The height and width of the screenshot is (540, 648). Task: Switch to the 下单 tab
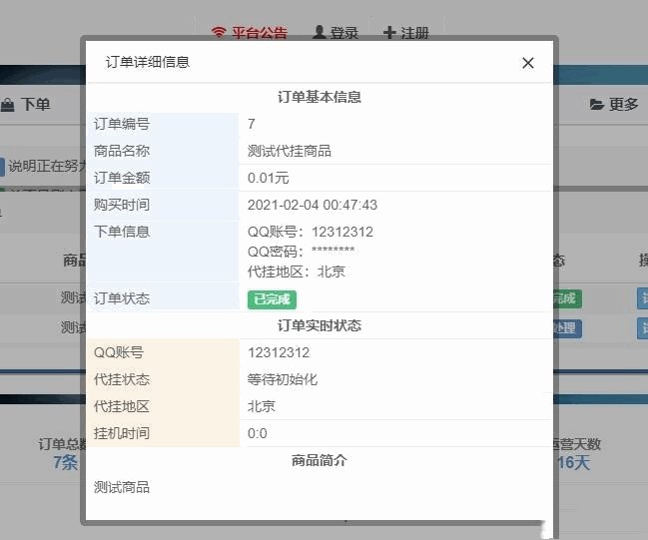coord(35,104)
